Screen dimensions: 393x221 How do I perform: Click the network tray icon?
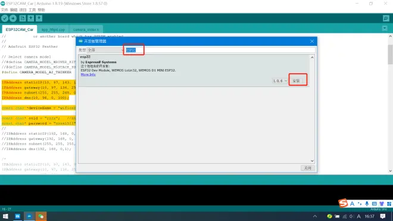345,216
